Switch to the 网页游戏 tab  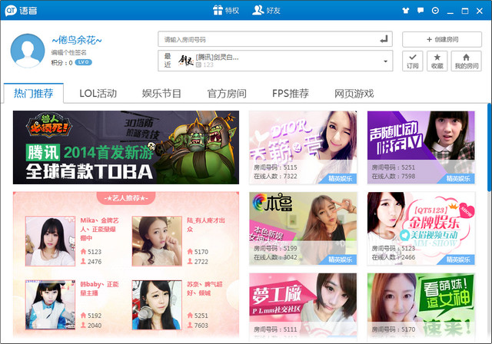point(354,94)
